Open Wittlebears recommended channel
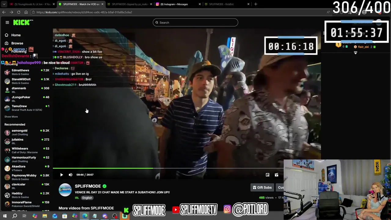The image size is (391, 220). (x=27, y=150)
